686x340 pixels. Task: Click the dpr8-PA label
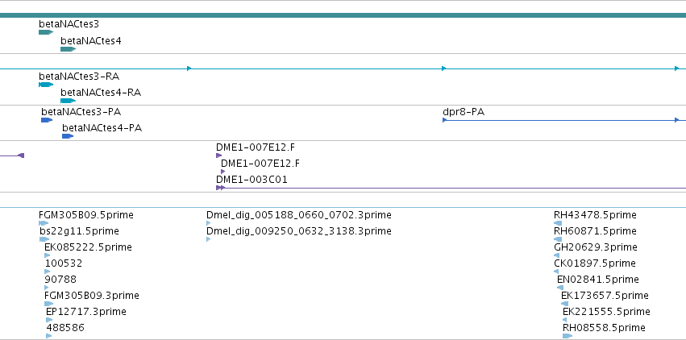[x=464, y=112]
